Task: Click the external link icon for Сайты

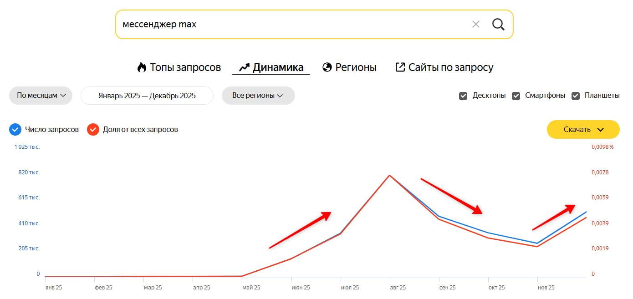Action: tap(400, 67)
